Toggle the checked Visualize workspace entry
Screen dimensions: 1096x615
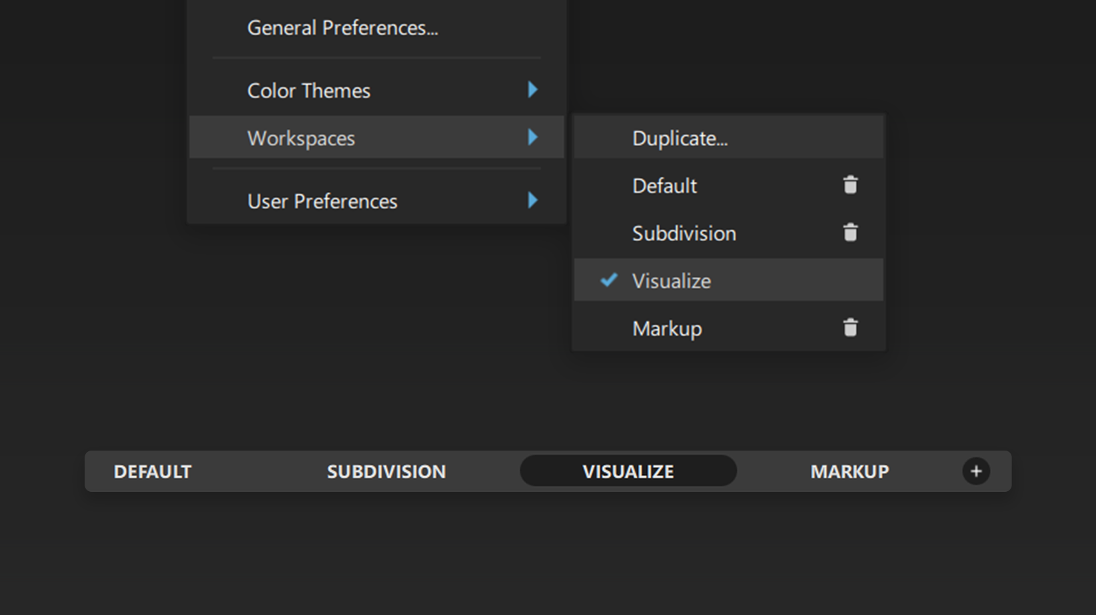click(x=671, y=281)
